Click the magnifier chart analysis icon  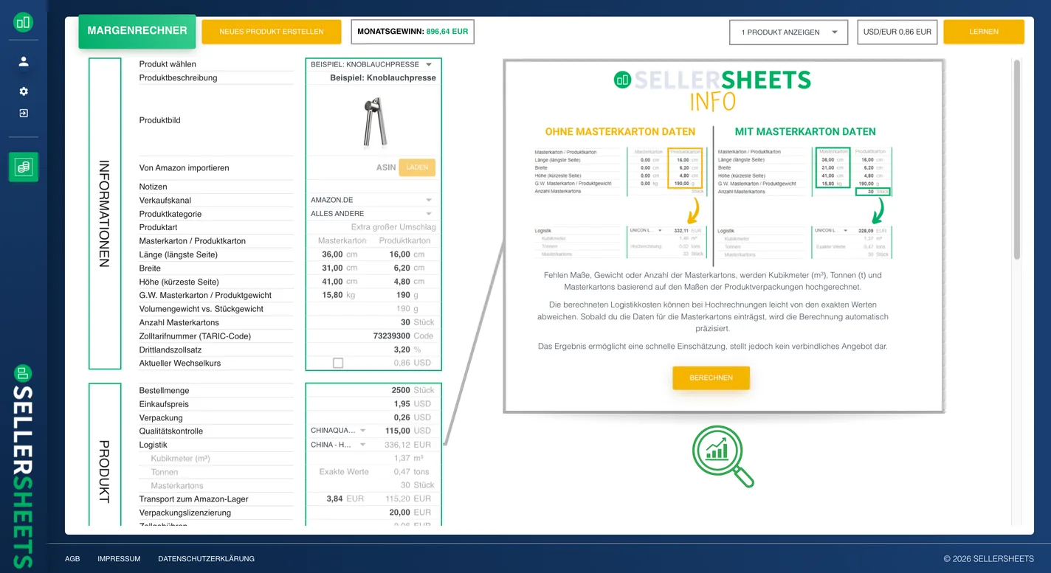tap(723, 456)
